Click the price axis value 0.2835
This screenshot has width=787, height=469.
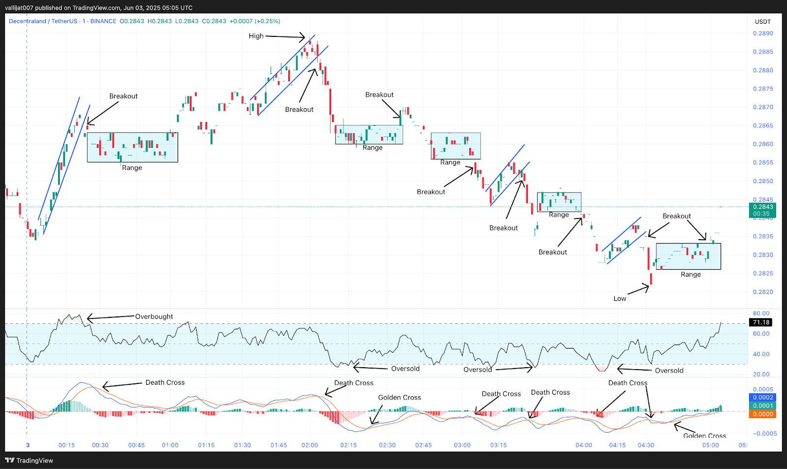[763, 237]
